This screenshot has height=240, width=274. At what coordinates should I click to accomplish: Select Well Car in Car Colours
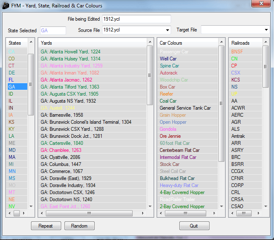pos(188,59)
